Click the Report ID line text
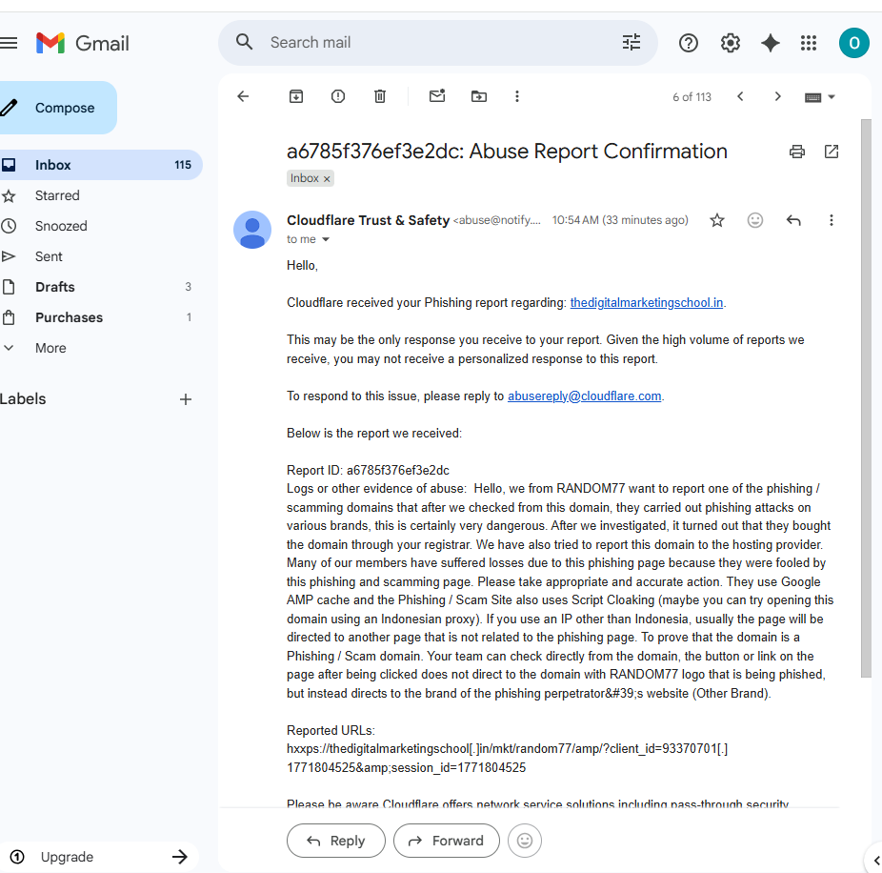This screenshot has width=882, height=873. pos(368,471)
